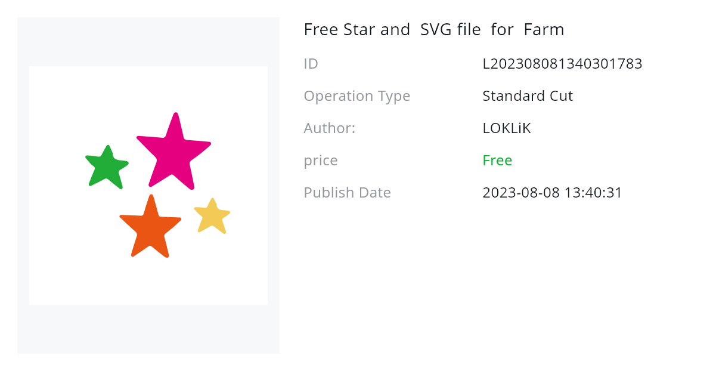Click the title Free Star and SVG file
This screenshot has width=716, height=367.
(392, 29)
